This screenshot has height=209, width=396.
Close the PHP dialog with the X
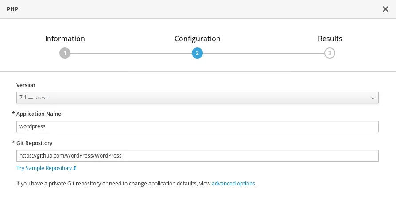[385, 9]
